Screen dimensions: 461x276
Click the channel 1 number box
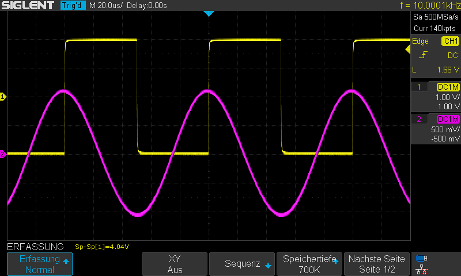419,87
